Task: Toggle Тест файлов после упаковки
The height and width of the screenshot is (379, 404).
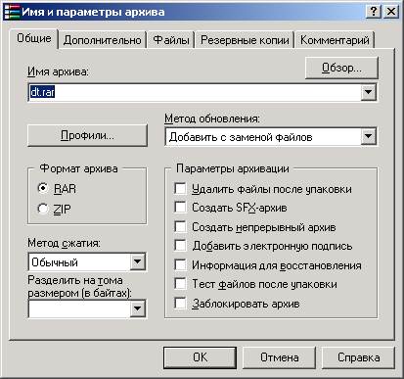Action: [x=180, y=283]
